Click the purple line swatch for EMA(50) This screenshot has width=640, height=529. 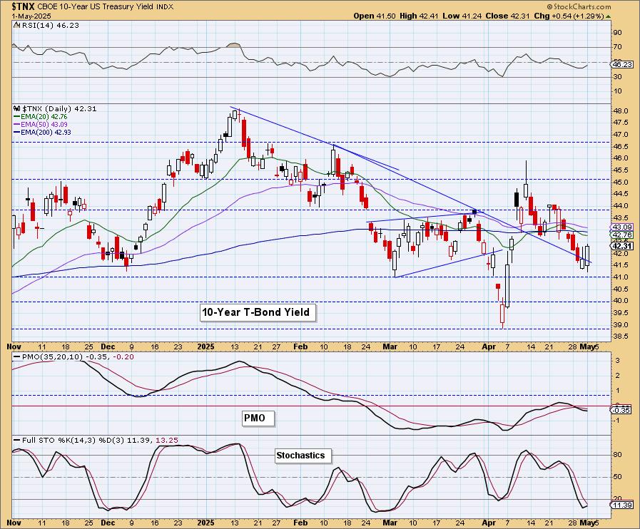(x=16, y=124)
